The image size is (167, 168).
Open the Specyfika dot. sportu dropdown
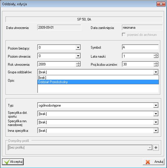(x=156, y=114)
